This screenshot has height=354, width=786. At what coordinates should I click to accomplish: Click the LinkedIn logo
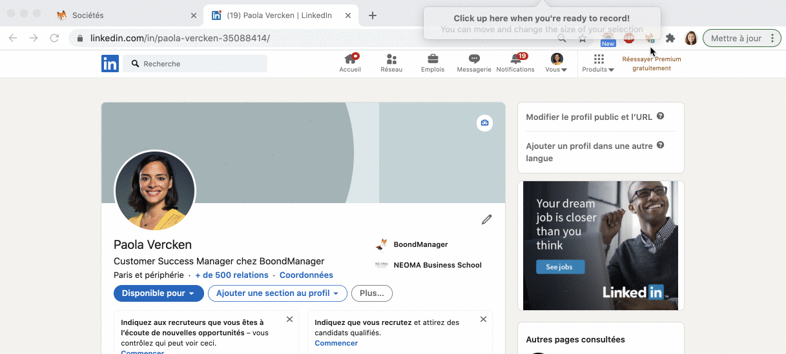[x=110, y=63]
